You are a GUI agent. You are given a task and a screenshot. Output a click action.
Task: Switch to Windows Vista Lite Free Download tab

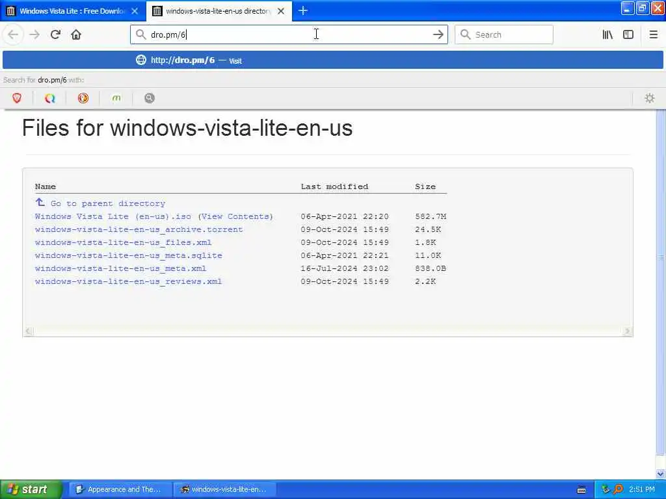(73, 11)
